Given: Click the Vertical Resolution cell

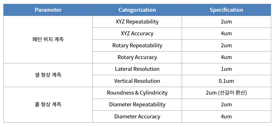Looking at the screenshot, I should point(137,81).
